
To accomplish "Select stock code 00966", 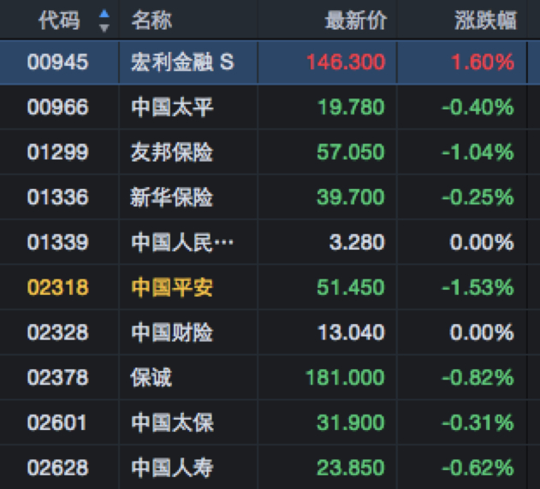I will [x=58, y=108].
